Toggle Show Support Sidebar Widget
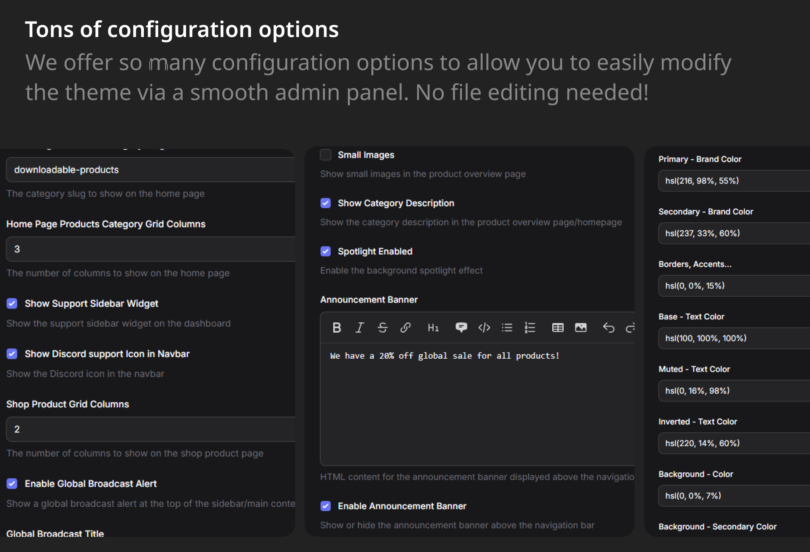 click(12, 303)
